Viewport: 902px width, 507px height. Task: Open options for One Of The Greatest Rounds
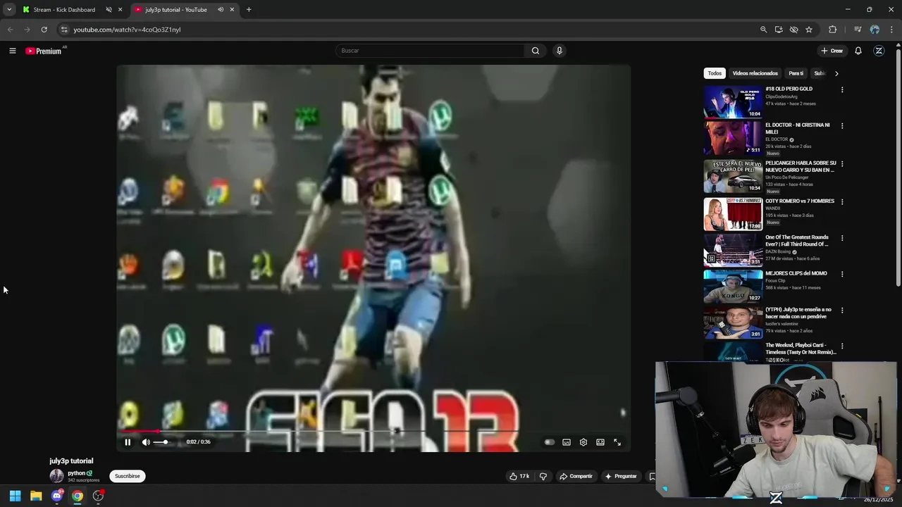(x=842, y=238)
